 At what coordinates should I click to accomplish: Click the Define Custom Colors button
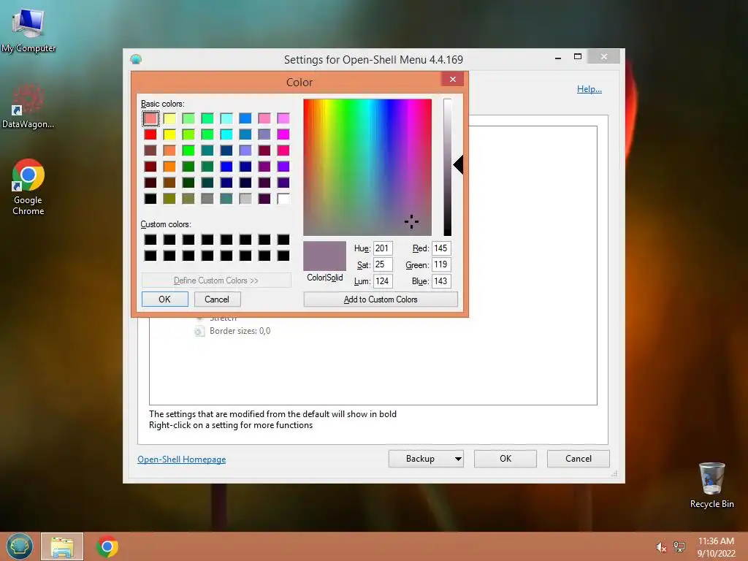click(x=216, y=280)
